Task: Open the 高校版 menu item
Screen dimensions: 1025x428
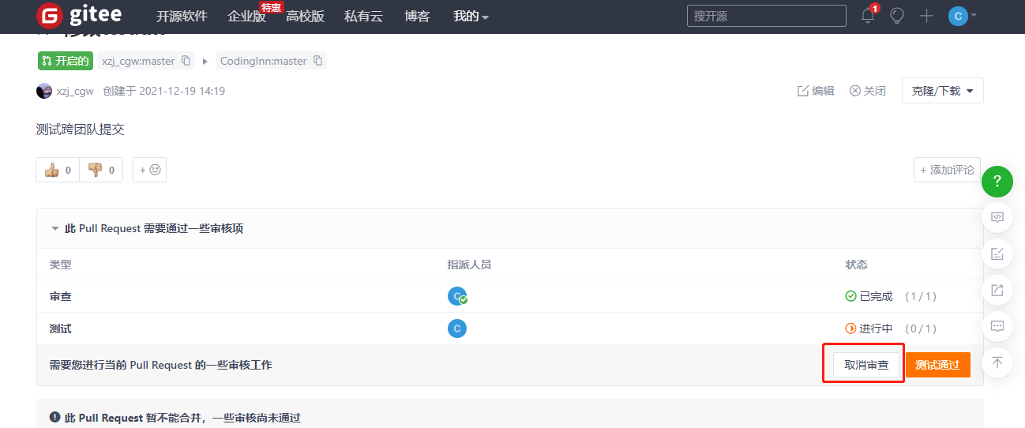Action: [x=305, y=16]
